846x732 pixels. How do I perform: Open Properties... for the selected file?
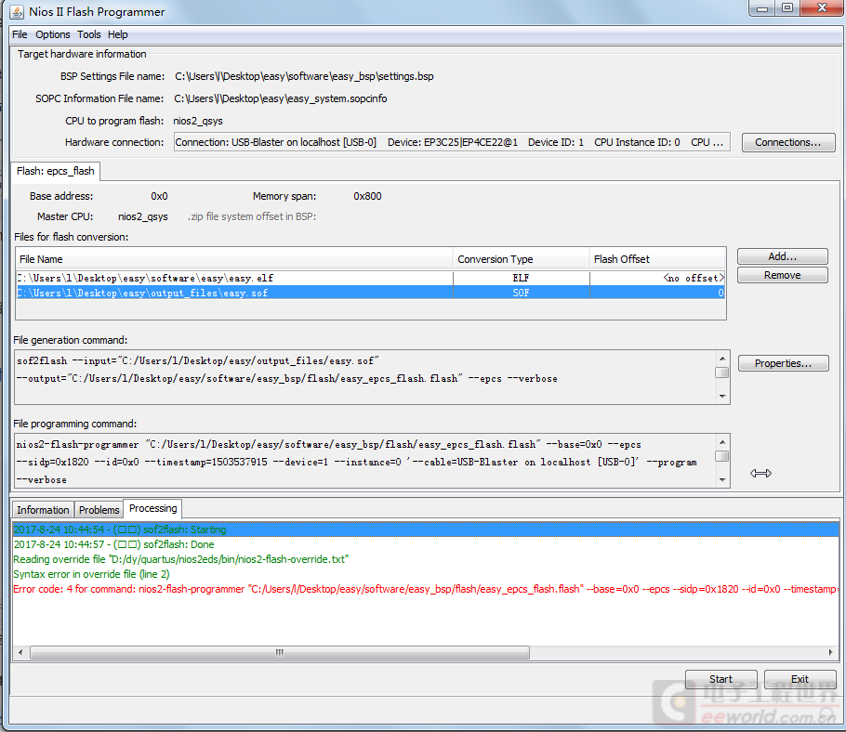[783, 363]
